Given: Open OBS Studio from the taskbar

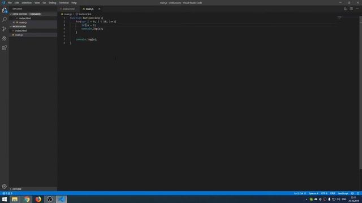Looking at the screenshot, I should tap(50, 199).
